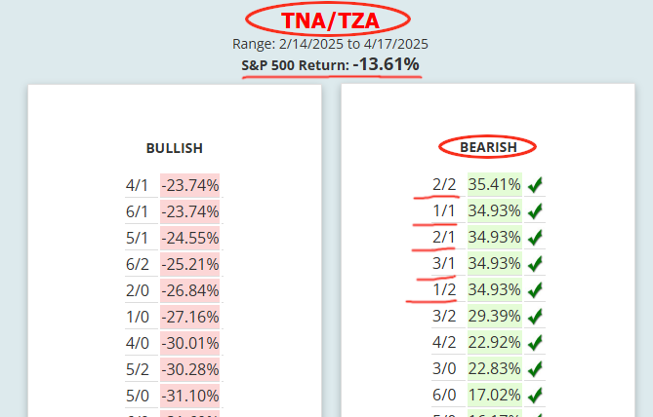Click the checkmark beside 22.83%

[x=534, y=369]
